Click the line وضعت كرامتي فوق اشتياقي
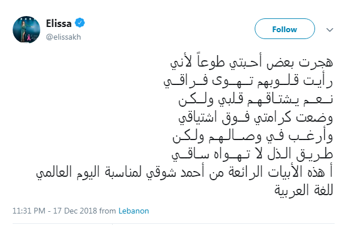 pos(255,118)
